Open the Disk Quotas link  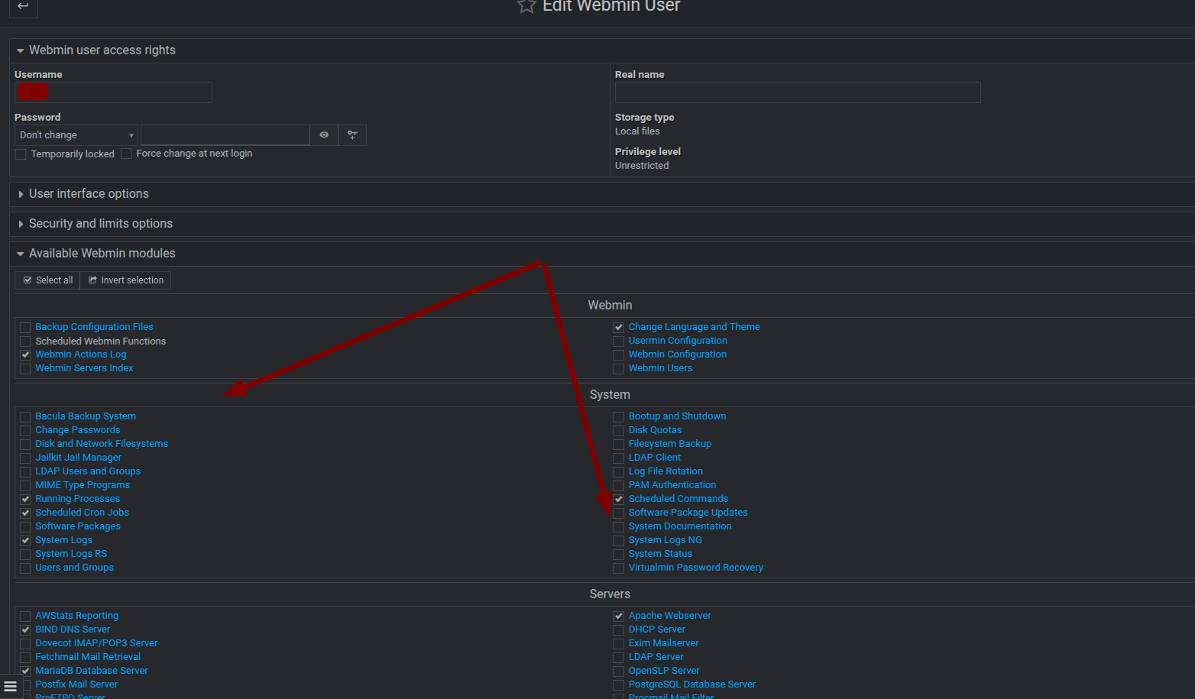(655, 430)
